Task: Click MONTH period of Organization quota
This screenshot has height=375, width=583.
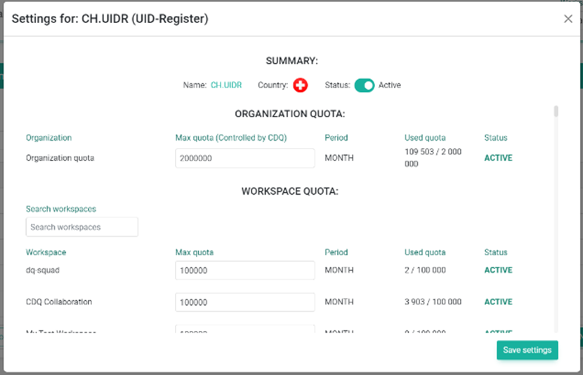Action: pos(339,158)
